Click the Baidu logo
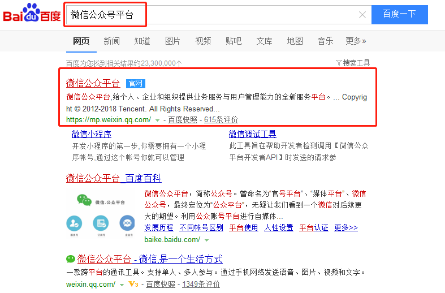The image size is (445, 293). point(32,14)
